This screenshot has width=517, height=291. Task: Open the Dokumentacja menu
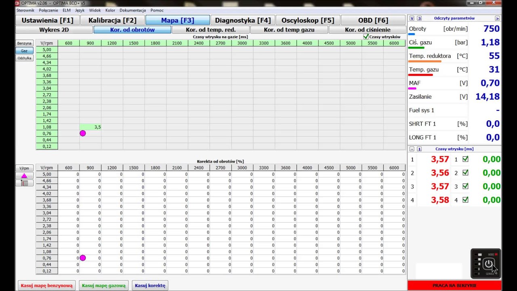pos(132,10)
